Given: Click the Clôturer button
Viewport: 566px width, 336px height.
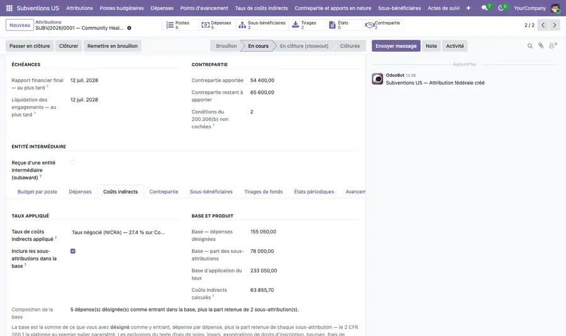Looking at the screenshot, I should tap(69, 46).
